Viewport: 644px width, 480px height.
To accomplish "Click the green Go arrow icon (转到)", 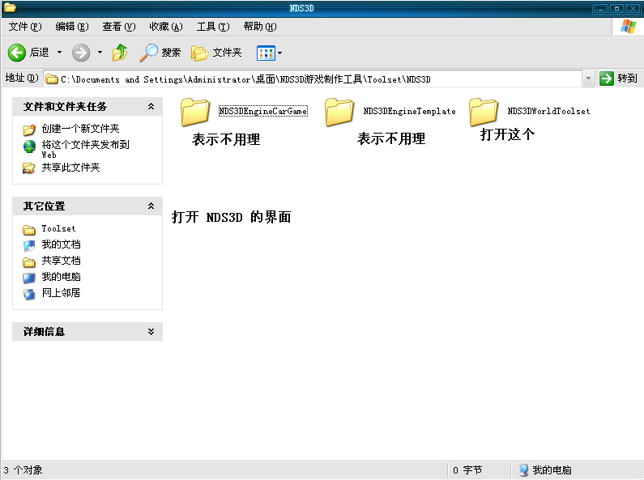I will point(606,78).
